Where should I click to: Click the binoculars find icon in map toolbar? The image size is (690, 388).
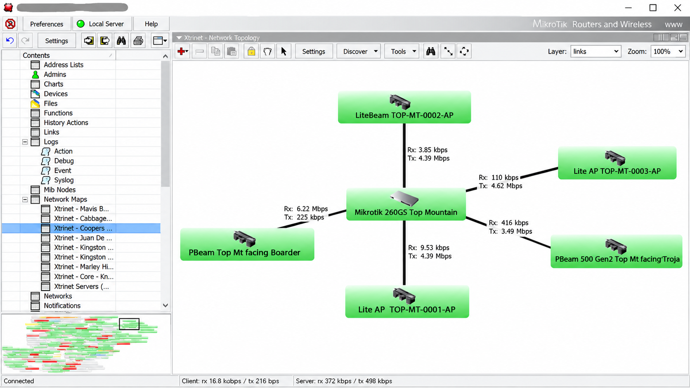coord(431,52)
